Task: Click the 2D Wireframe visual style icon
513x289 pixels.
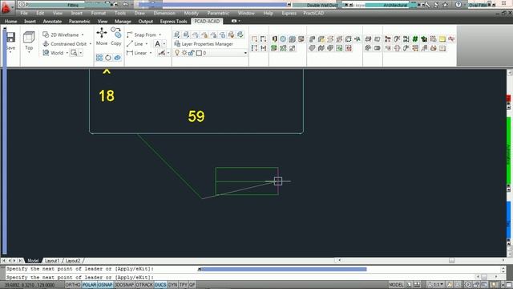Action: click(46, 35)
